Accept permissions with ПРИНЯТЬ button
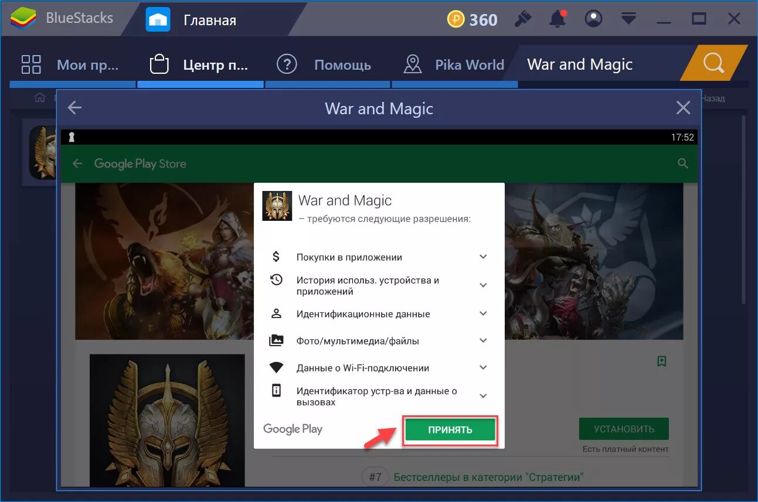Image resolution: width=758 pixels, height=502 pixels. [450, 430]
